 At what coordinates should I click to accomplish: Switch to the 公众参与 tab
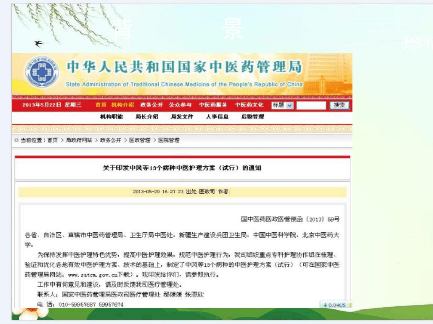(179, 105)
